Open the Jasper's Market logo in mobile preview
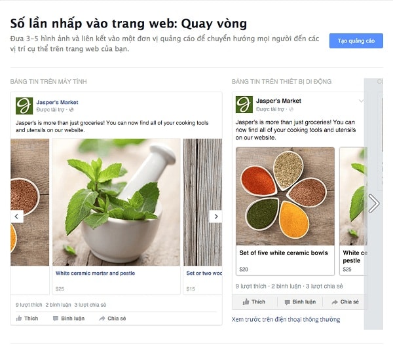Image resolution: width=393 pixels, height=348 pixels. (x=244, y=105)
